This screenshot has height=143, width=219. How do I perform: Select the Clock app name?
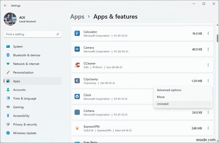87,95
